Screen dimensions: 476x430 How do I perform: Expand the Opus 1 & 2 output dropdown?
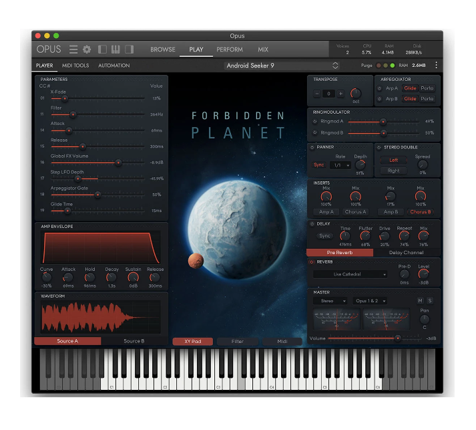tap(371, 301)
